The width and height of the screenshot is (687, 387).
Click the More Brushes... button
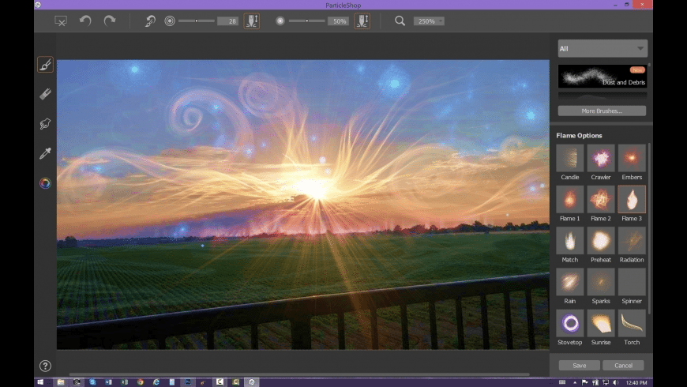[x=602, y=111]
